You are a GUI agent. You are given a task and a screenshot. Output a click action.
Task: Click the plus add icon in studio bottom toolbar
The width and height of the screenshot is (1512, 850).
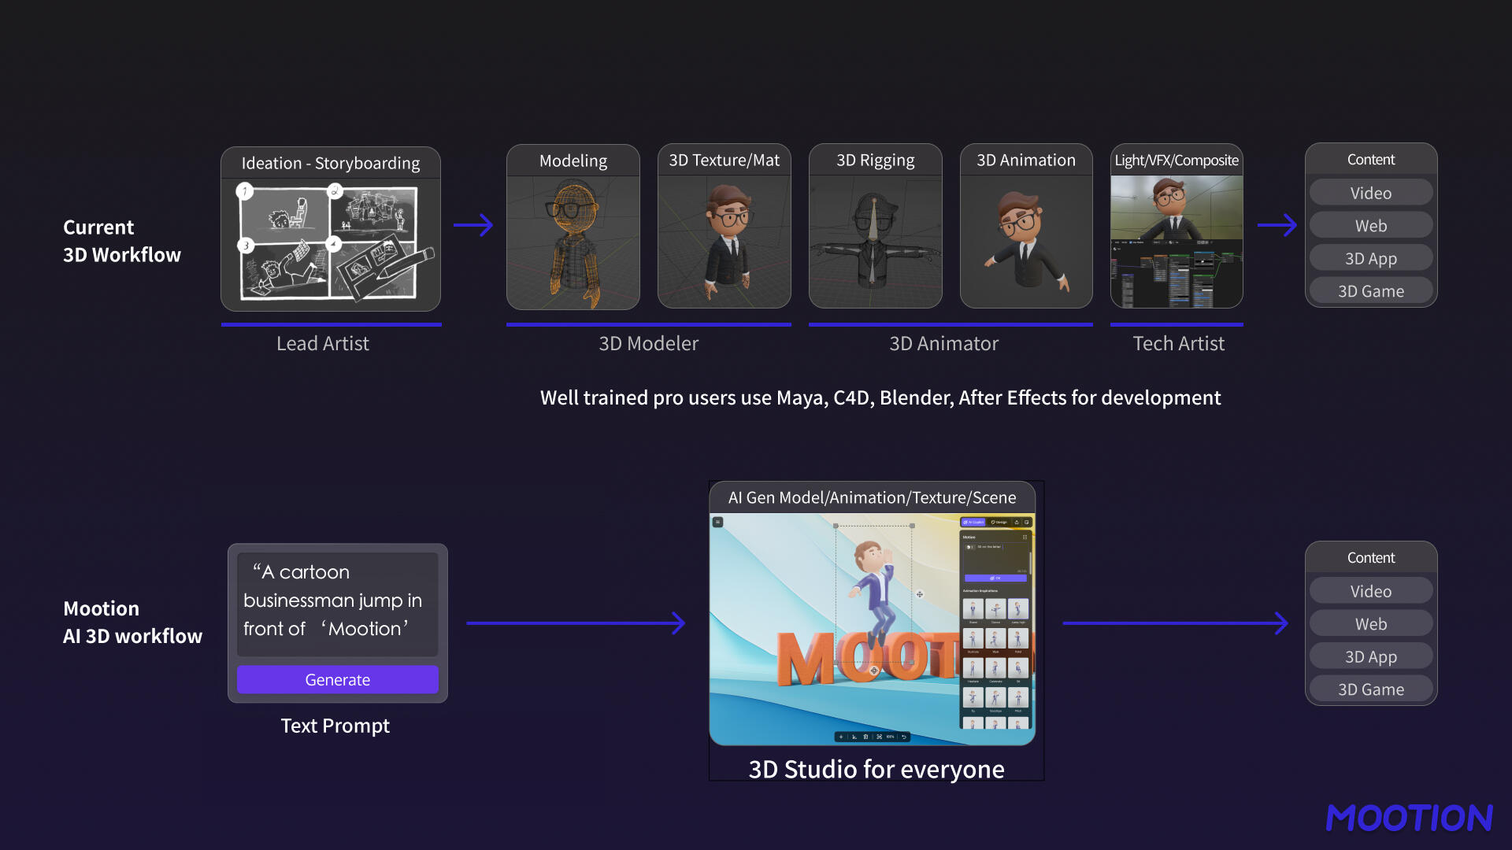(841, 737)
